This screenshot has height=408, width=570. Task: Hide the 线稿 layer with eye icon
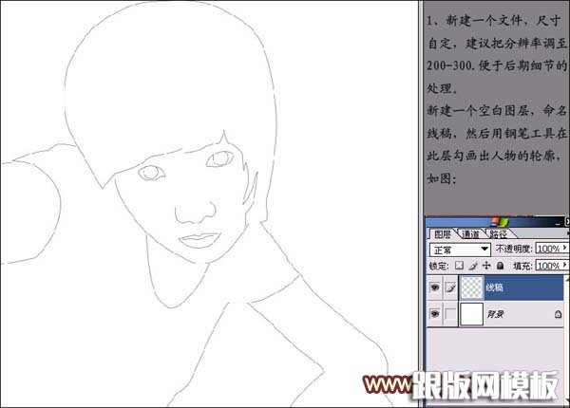tap(436, 286)
